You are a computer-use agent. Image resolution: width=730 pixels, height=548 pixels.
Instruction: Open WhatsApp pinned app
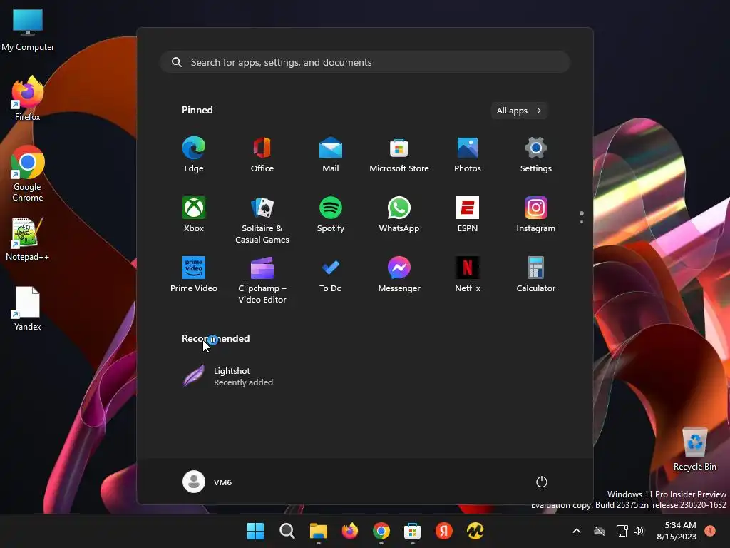point(399,214)
